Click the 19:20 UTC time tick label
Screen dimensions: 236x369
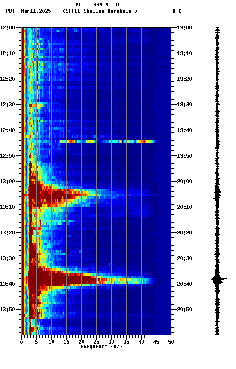(x=185, y=79)
